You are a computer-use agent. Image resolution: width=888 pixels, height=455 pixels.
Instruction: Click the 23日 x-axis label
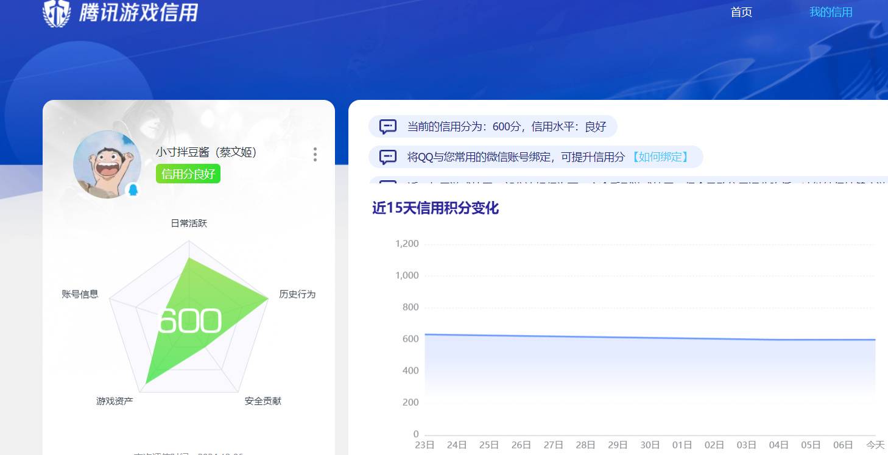425,445
